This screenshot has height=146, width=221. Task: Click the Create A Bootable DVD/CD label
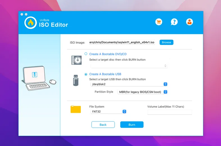[108, 54]
